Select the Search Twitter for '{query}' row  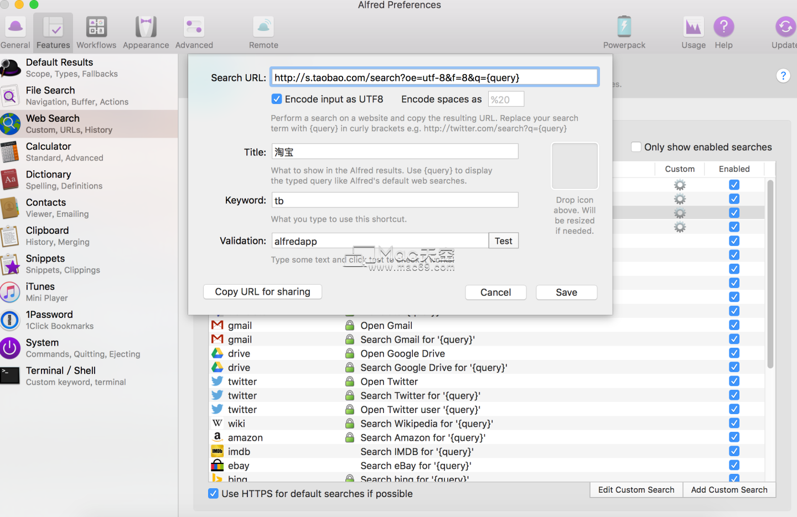pos(487,395)
